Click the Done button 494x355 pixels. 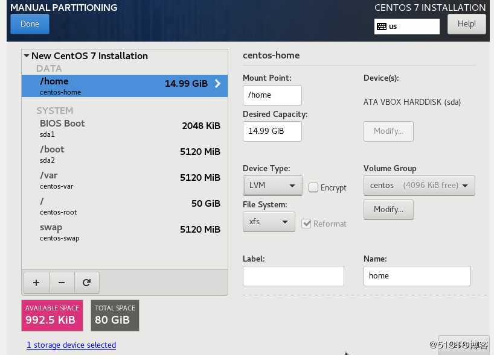pyautogui.click(x=30, y=24)
